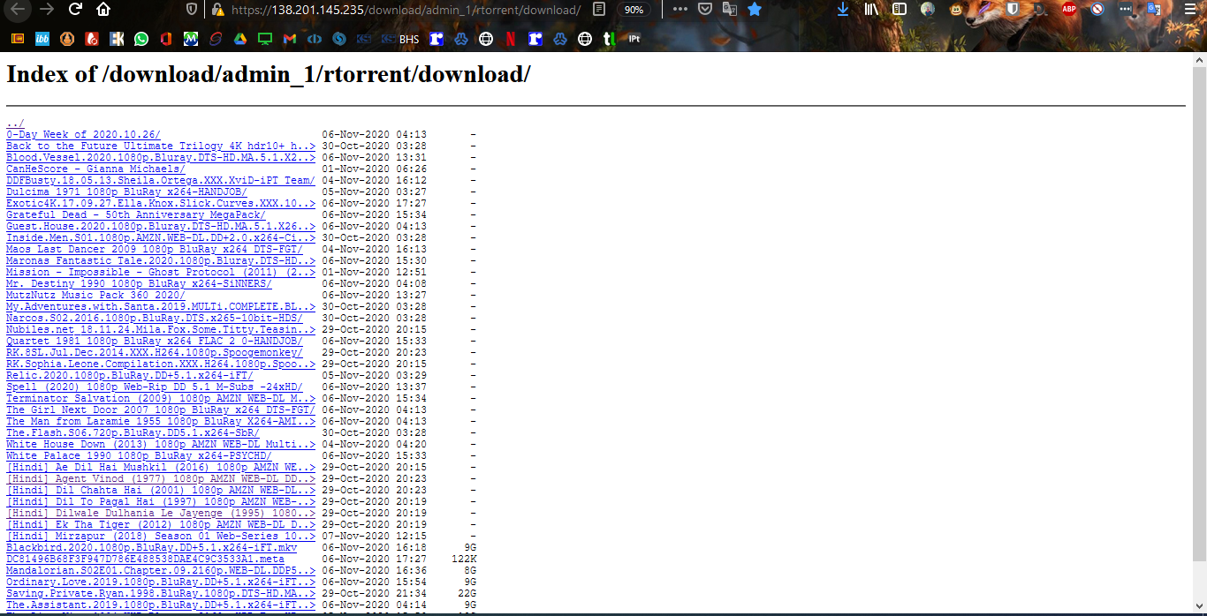1207x616 pixels.
Task: Show site security info via lock warning icon
Action: [216, 10]
